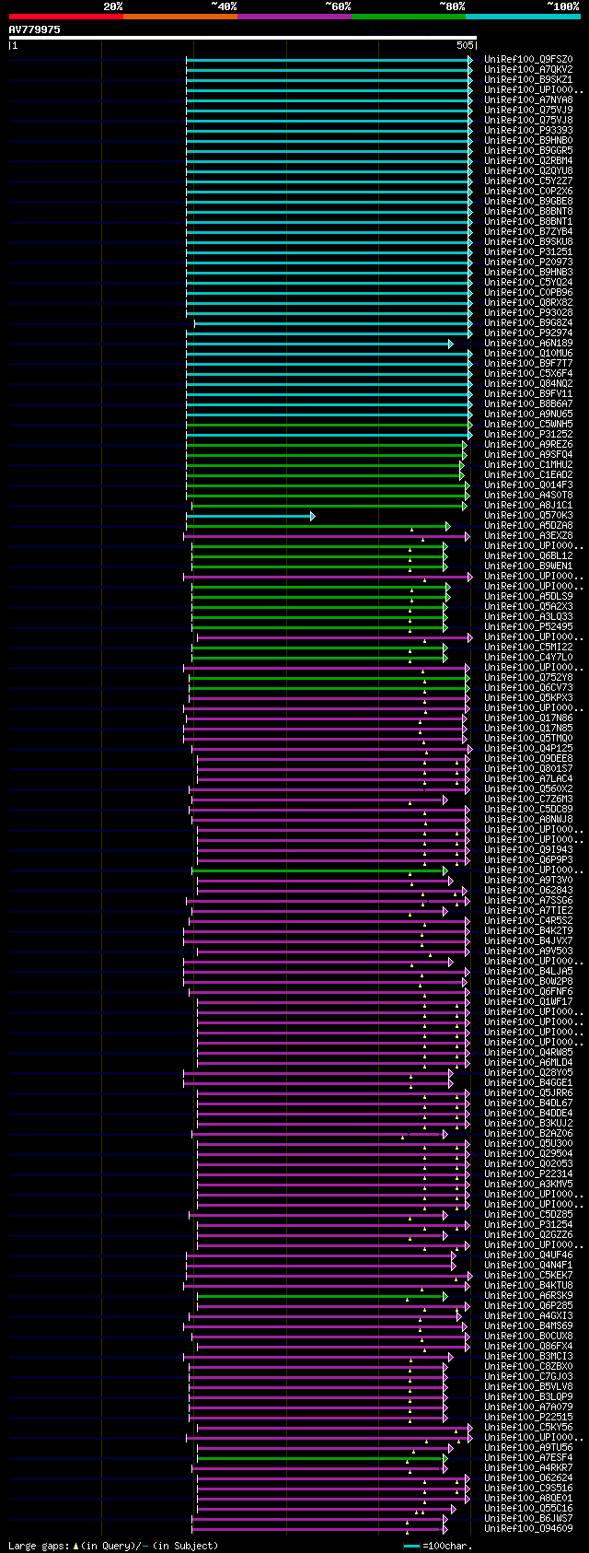This screenshot has height=1553, width=589.
Task: Click the orange ~40% identity legend segment
Action: pyautogui.click(x=180, y=17)
